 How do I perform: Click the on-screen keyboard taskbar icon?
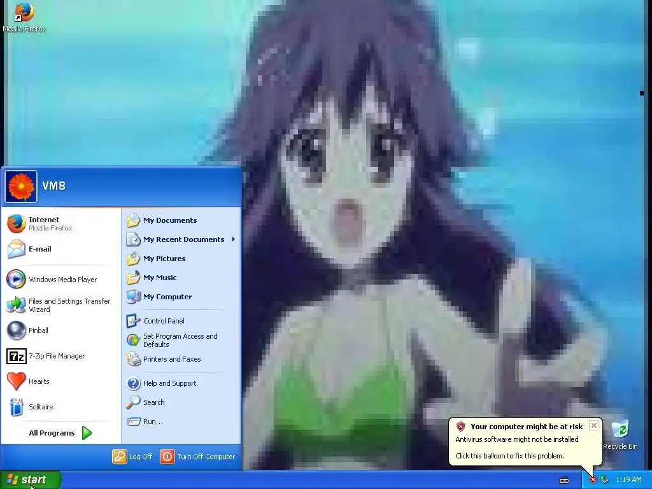[564, 480]
